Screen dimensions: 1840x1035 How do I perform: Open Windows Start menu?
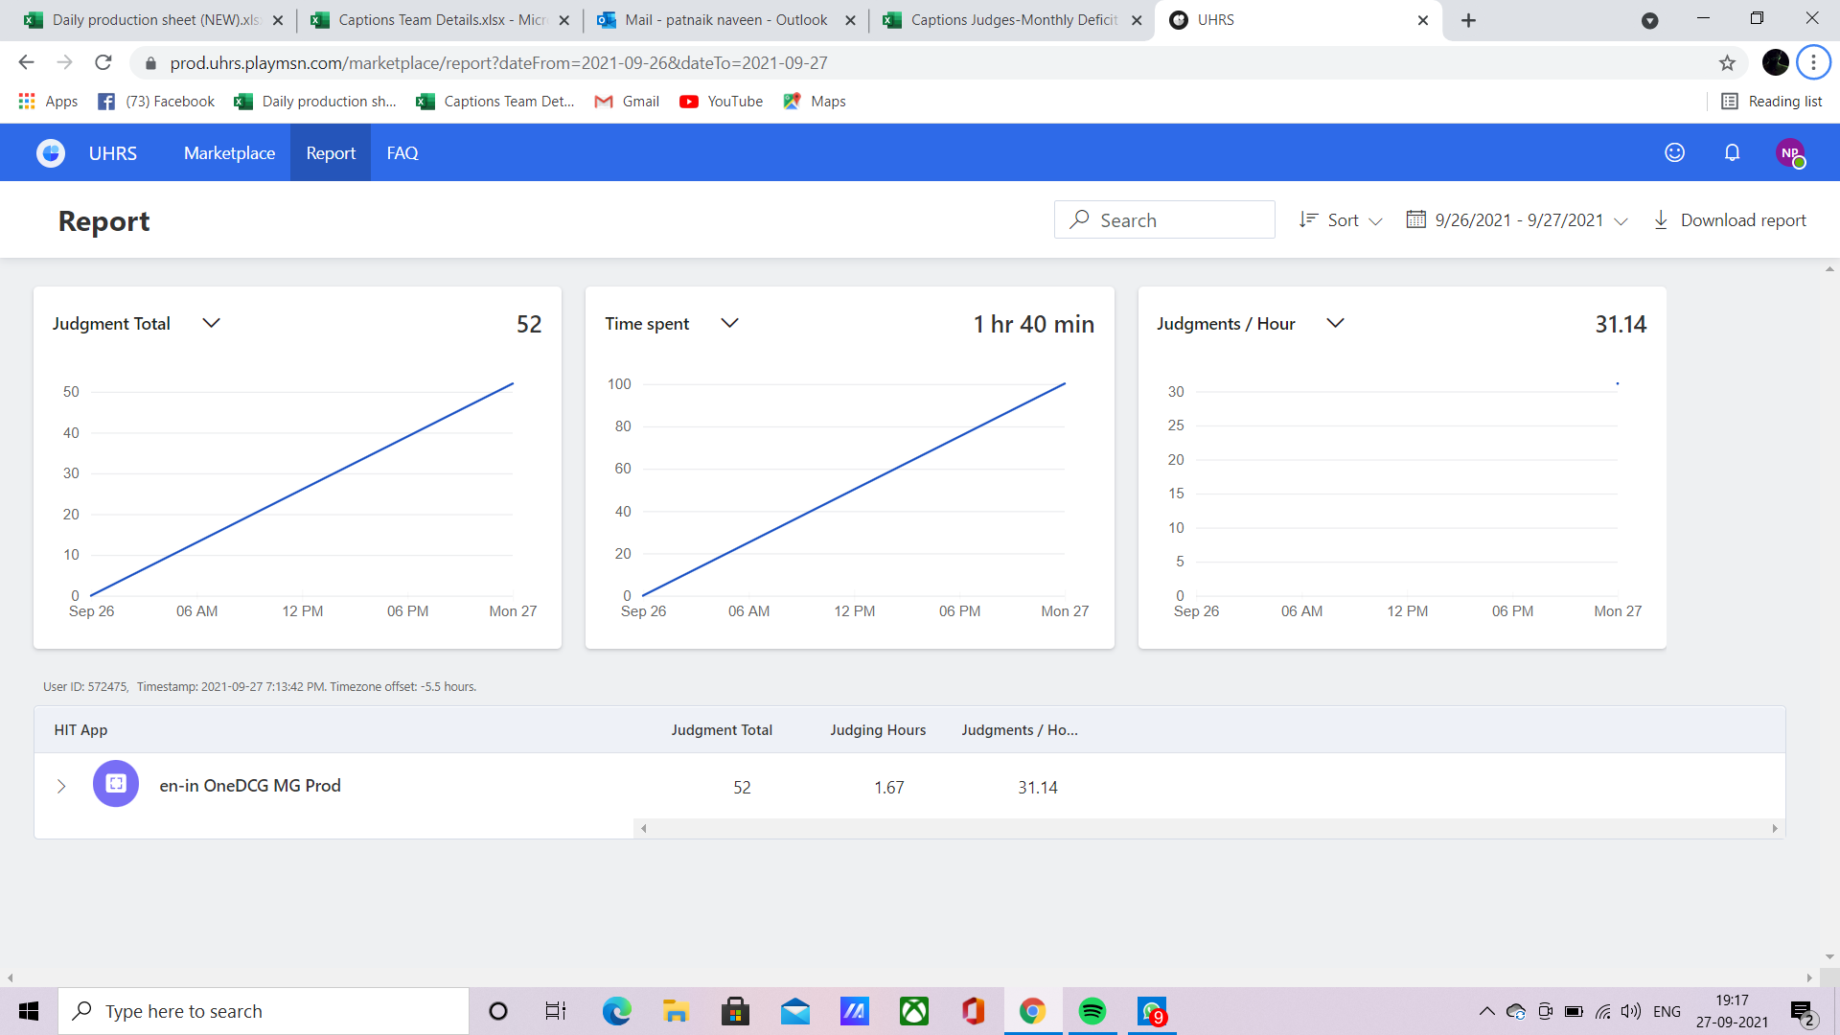pos(29,1011)
